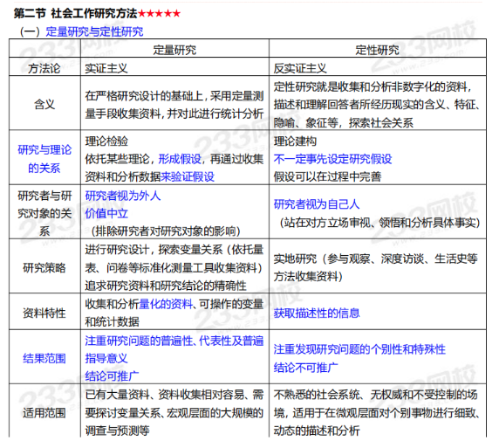This screenshot has height=448, width=499.
Task: Click the blue text 来验证假设
Action: (x=188, y=176)
